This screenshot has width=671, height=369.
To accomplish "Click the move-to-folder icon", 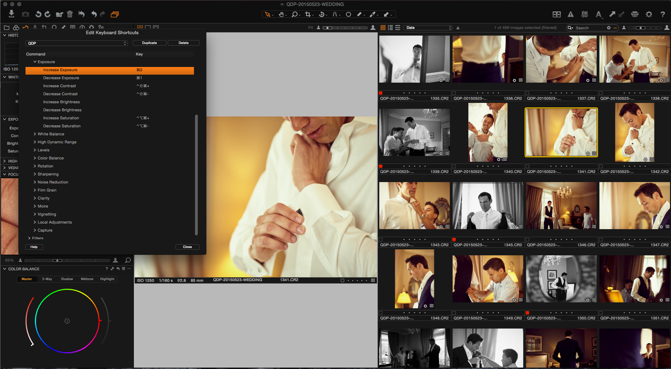I will pos(59,14).
